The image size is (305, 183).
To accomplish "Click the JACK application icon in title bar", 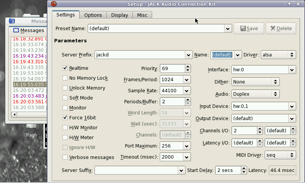I will [x=54, y=4].
